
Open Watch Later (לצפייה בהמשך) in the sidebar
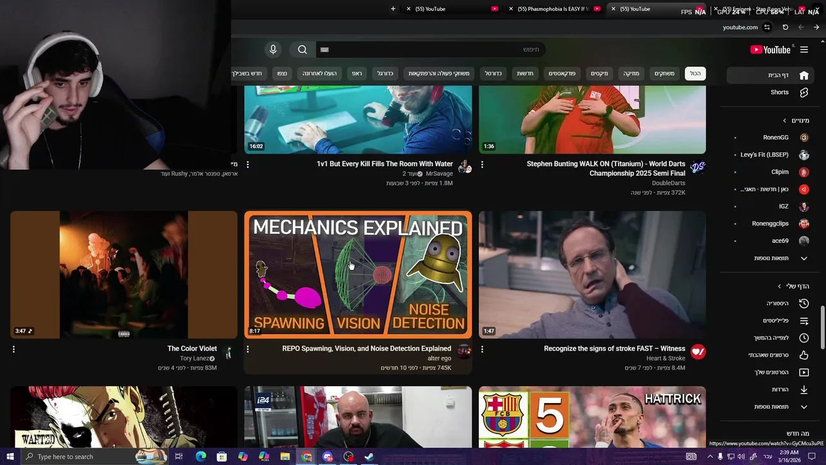[769, 338]
